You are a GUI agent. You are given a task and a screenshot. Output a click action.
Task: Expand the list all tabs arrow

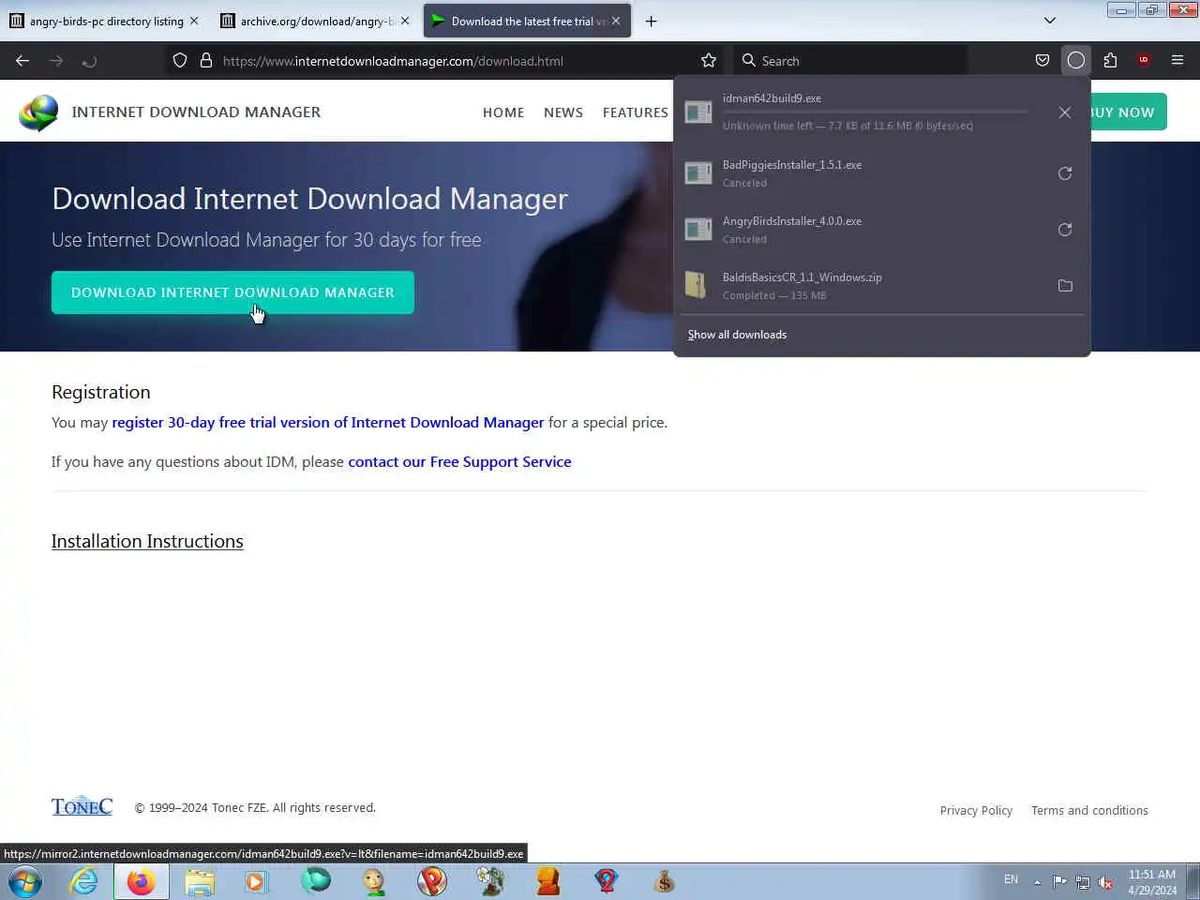click(x=1050, y=21)
